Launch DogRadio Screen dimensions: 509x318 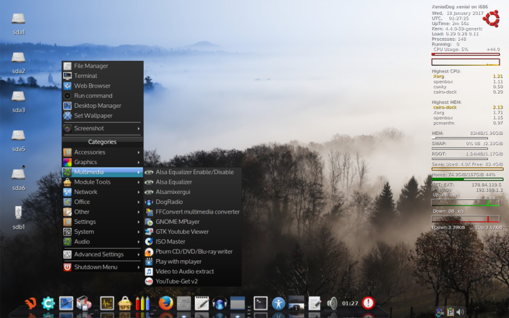coord(193,202)
